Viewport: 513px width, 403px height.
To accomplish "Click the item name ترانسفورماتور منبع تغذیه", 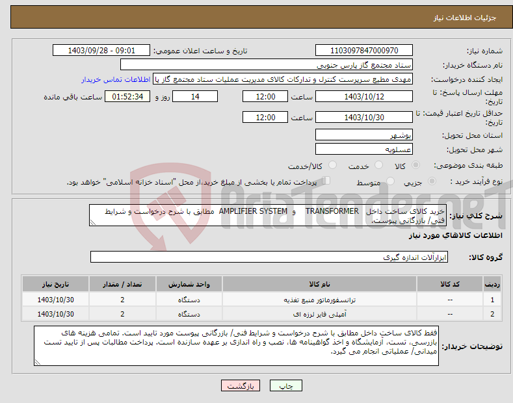I will 320,300.
